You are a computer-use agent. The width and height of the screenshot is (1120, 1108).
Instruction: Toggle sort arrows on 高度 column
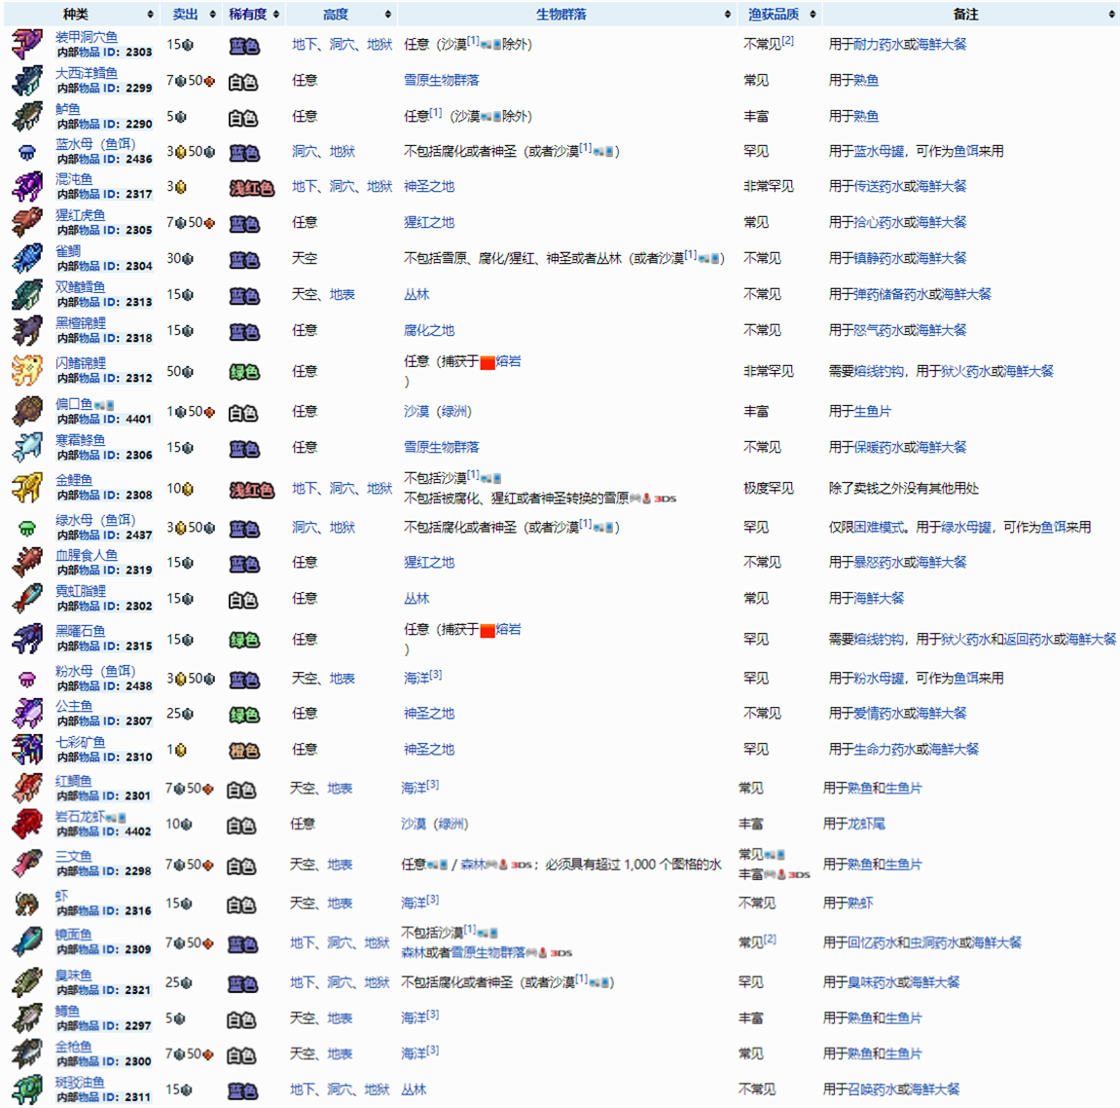387,15
